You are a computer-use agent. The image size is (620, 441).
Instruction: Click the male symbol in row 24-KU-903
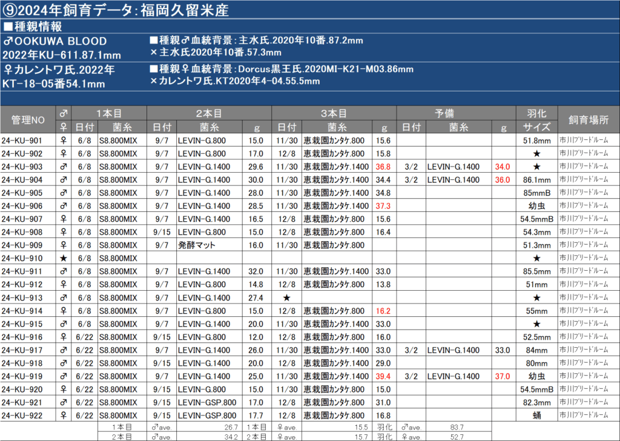click(64, 167)
